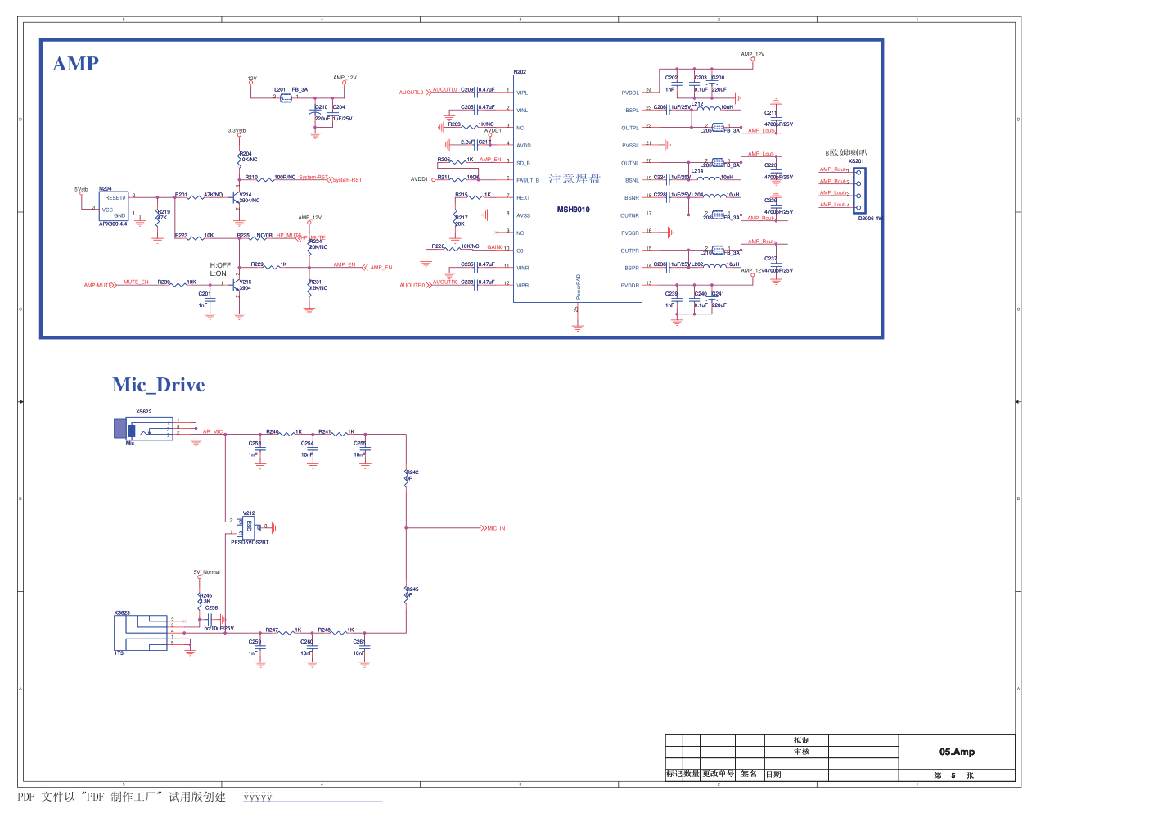Screen dimensions: 1149x813
Task: Click the Mic_Drive section title
Action: [159, 385]
